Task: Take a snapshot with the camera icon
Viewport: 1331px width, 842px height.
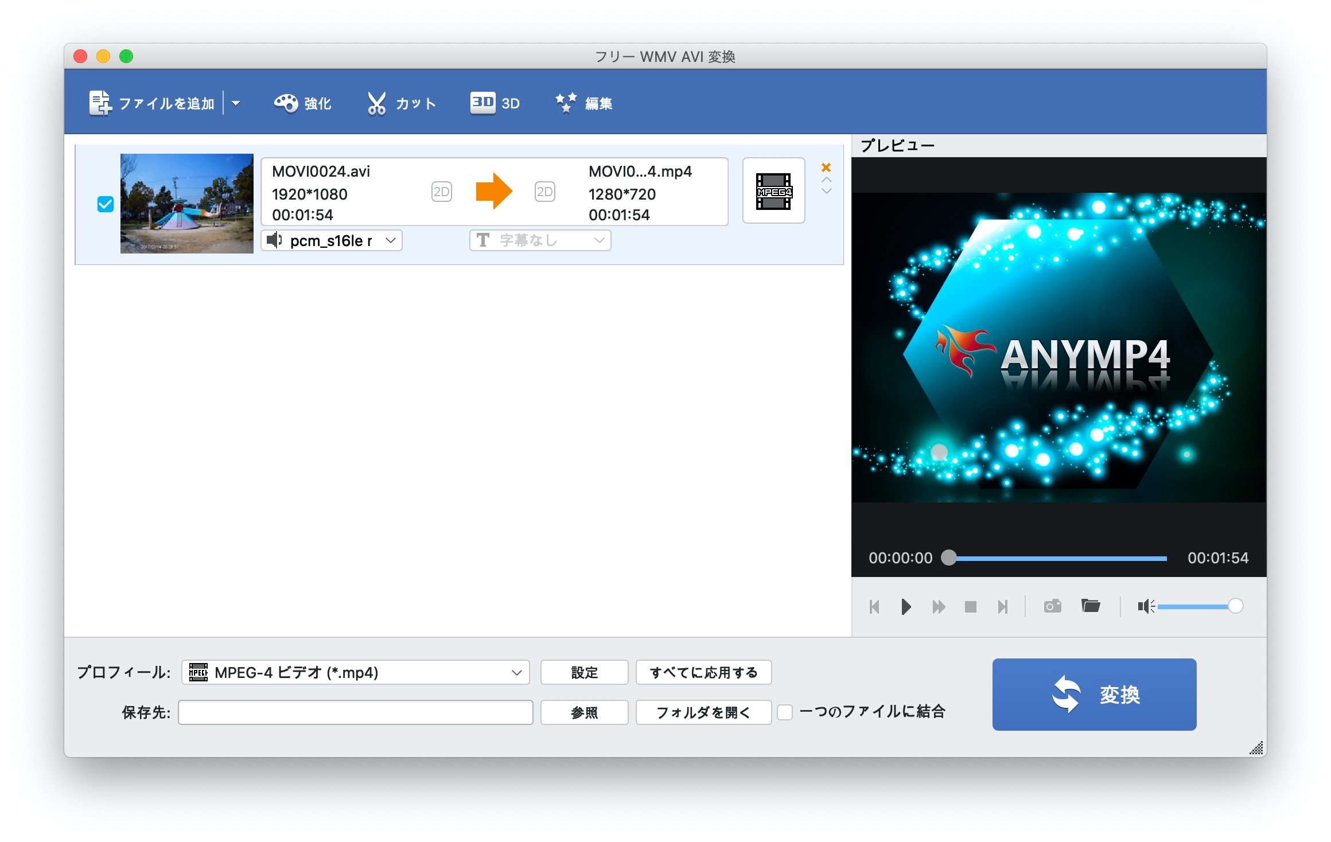Action: click(1052, 606)
